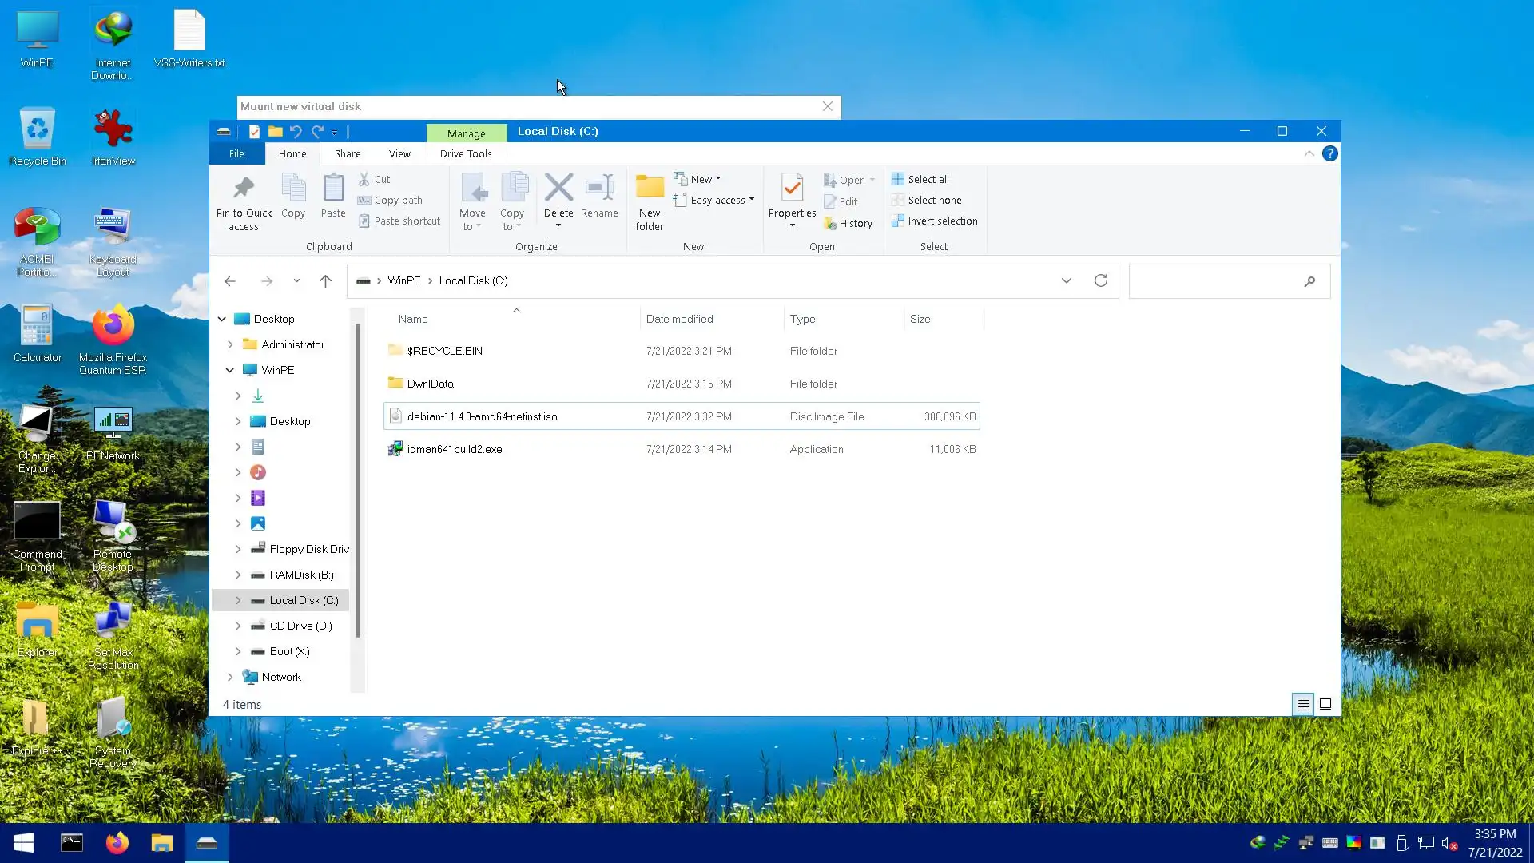Click Pin to Quick access icon
Viewport: 1534px width, 863px height.
[244, 189]
